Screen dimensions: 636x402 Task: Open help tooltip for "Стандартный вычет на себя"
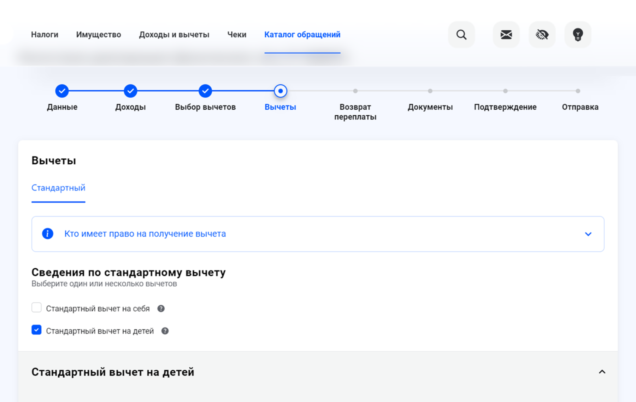pyautogui.click(x=161, y=309)
